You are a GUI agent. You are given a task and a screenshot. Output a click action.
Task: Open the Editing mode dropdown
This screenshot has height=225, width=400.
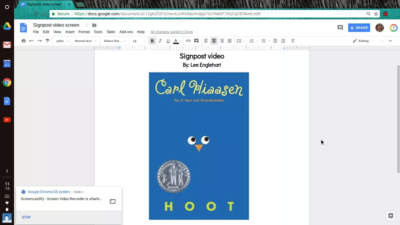(x=368, y=41)
